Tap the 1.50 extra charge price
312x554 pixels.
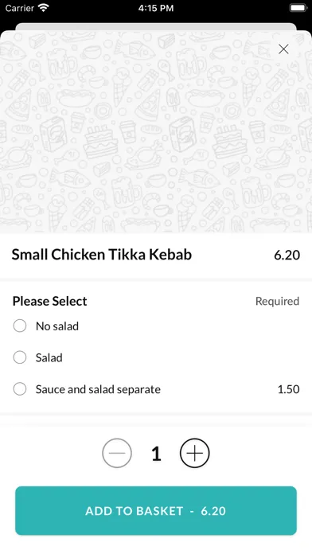(x=288, y=389)
